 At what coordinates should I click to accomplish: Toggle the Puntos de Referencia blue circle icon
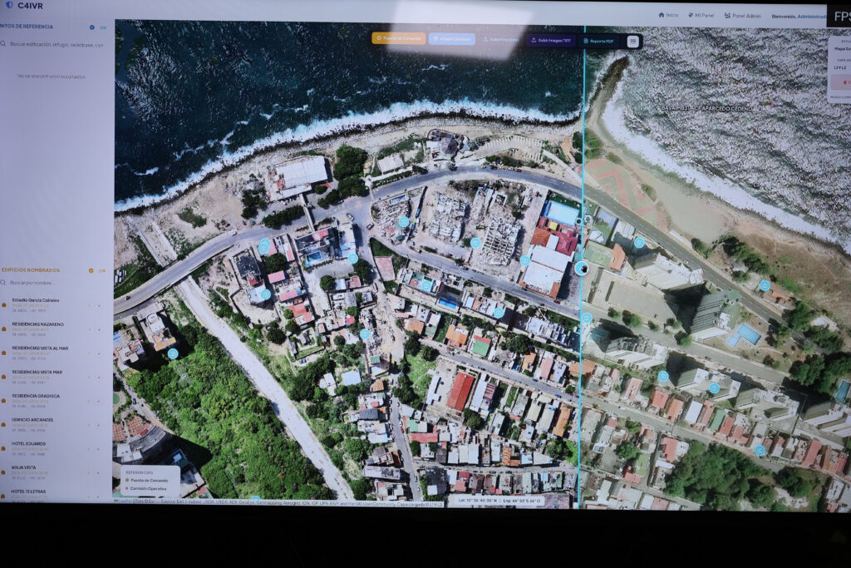(91, 27)
